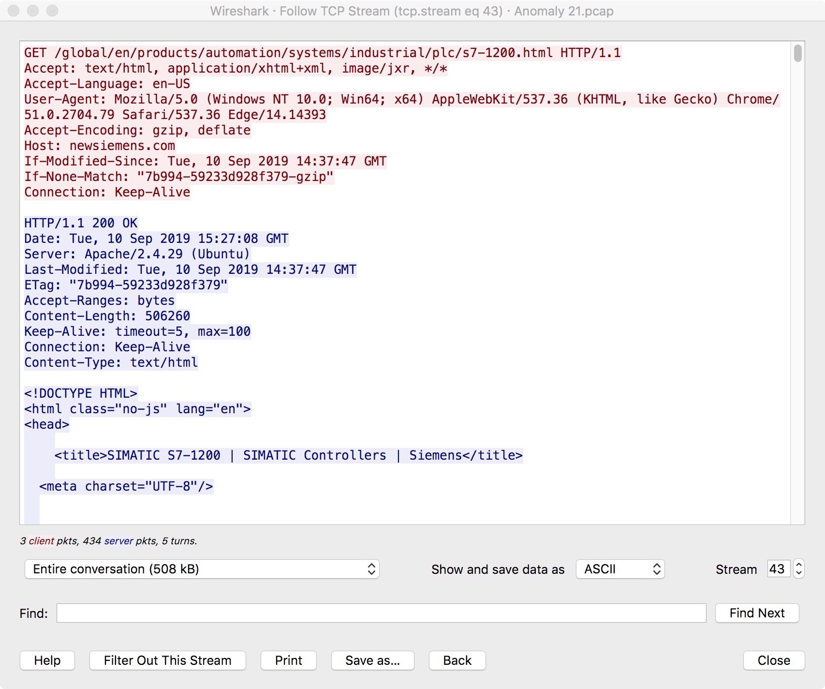The width and height of the screenshot is (825, 689).
Task: Click Filter Out This Stream
Action: (x=167, y=660)
